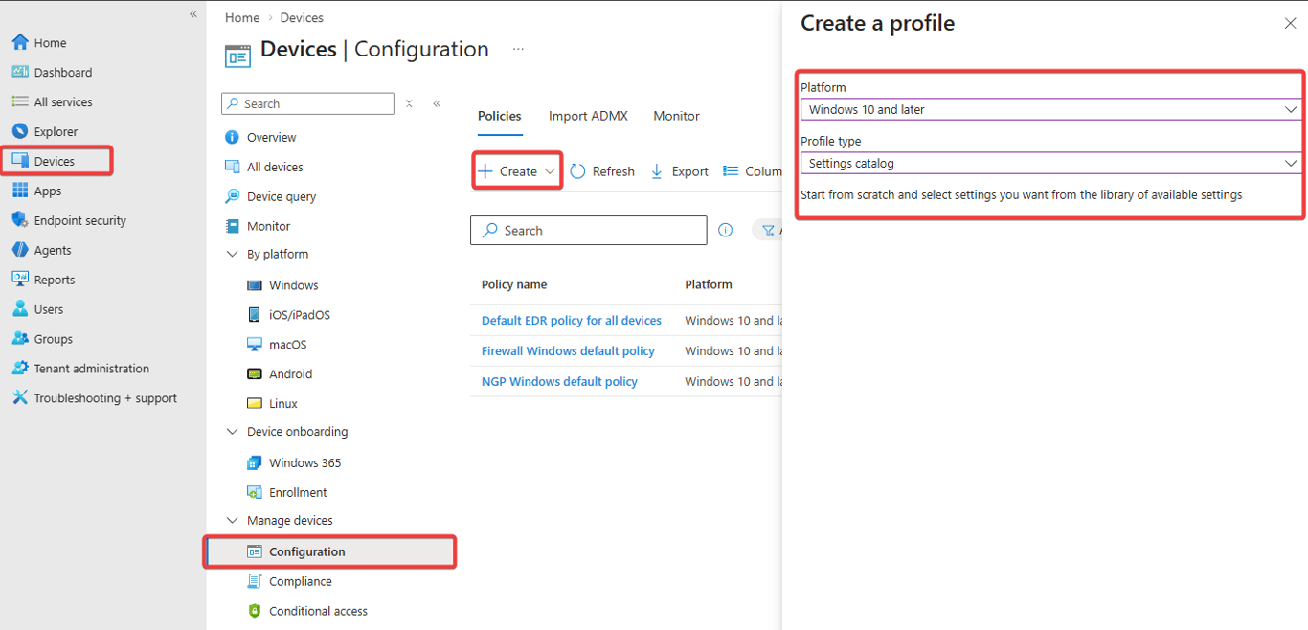The width and height of the screenshot is (1308, 630).
Task: Open the Platform dropdown
Action: coord(1050,109)
